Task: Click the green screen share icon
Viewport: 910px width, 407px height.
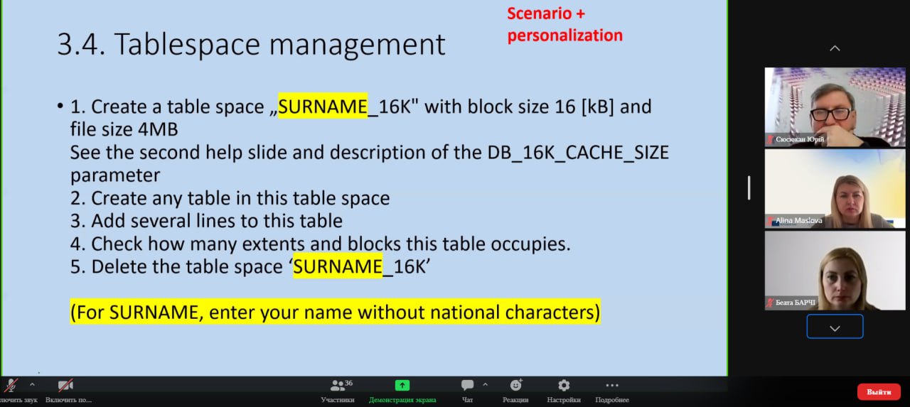Action: [x=402, y=386]
